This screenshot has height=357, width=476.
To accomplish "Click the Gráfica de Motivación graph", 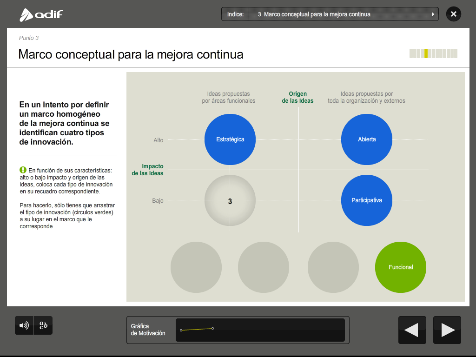I will [x=260, y=330].
